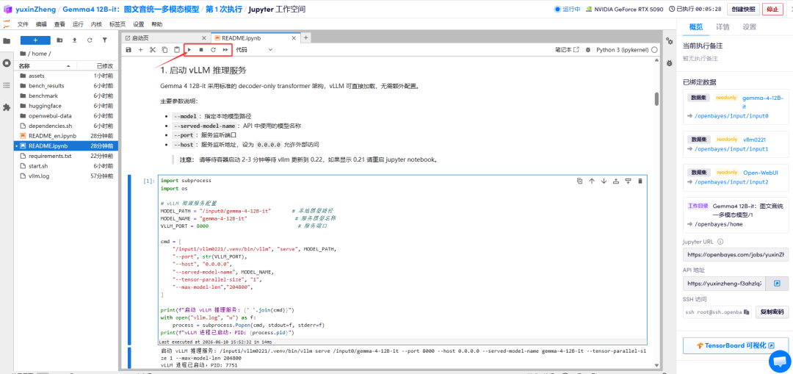Enable the debugger from the notebook toolbar
The height and width of the screenshot is (374, 793).
coord(587,49)
